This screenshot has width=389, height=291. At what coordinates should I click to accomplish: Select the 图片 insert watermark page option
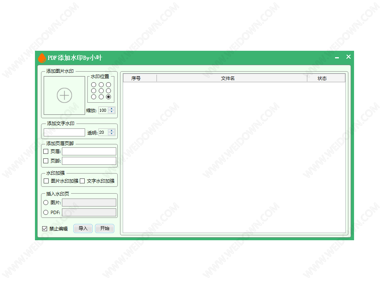46,203
